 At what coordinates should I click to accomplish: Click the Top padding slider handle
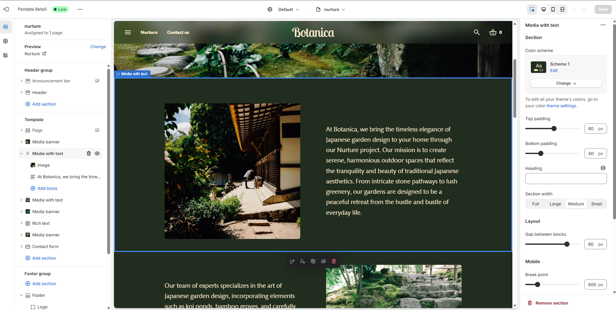click(x=554, y=129)
